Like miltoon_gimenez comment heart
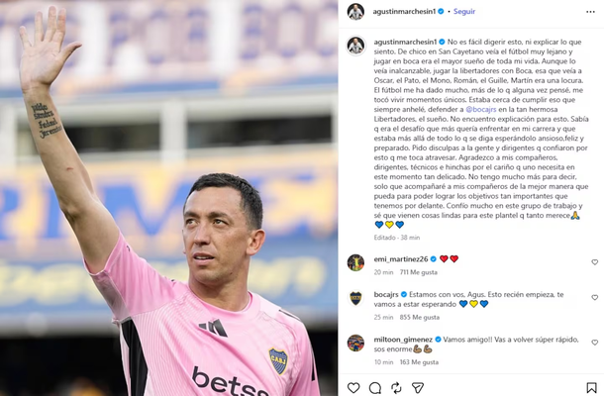The image size is (604, 396). coord(595,343)
